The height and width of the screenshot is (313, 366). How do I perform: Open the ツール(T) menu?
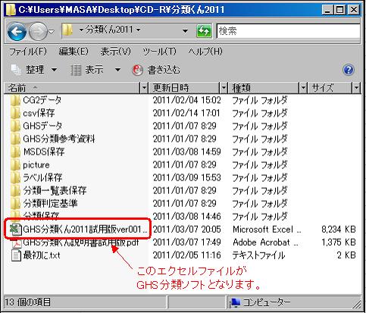[x=159, y=52]
